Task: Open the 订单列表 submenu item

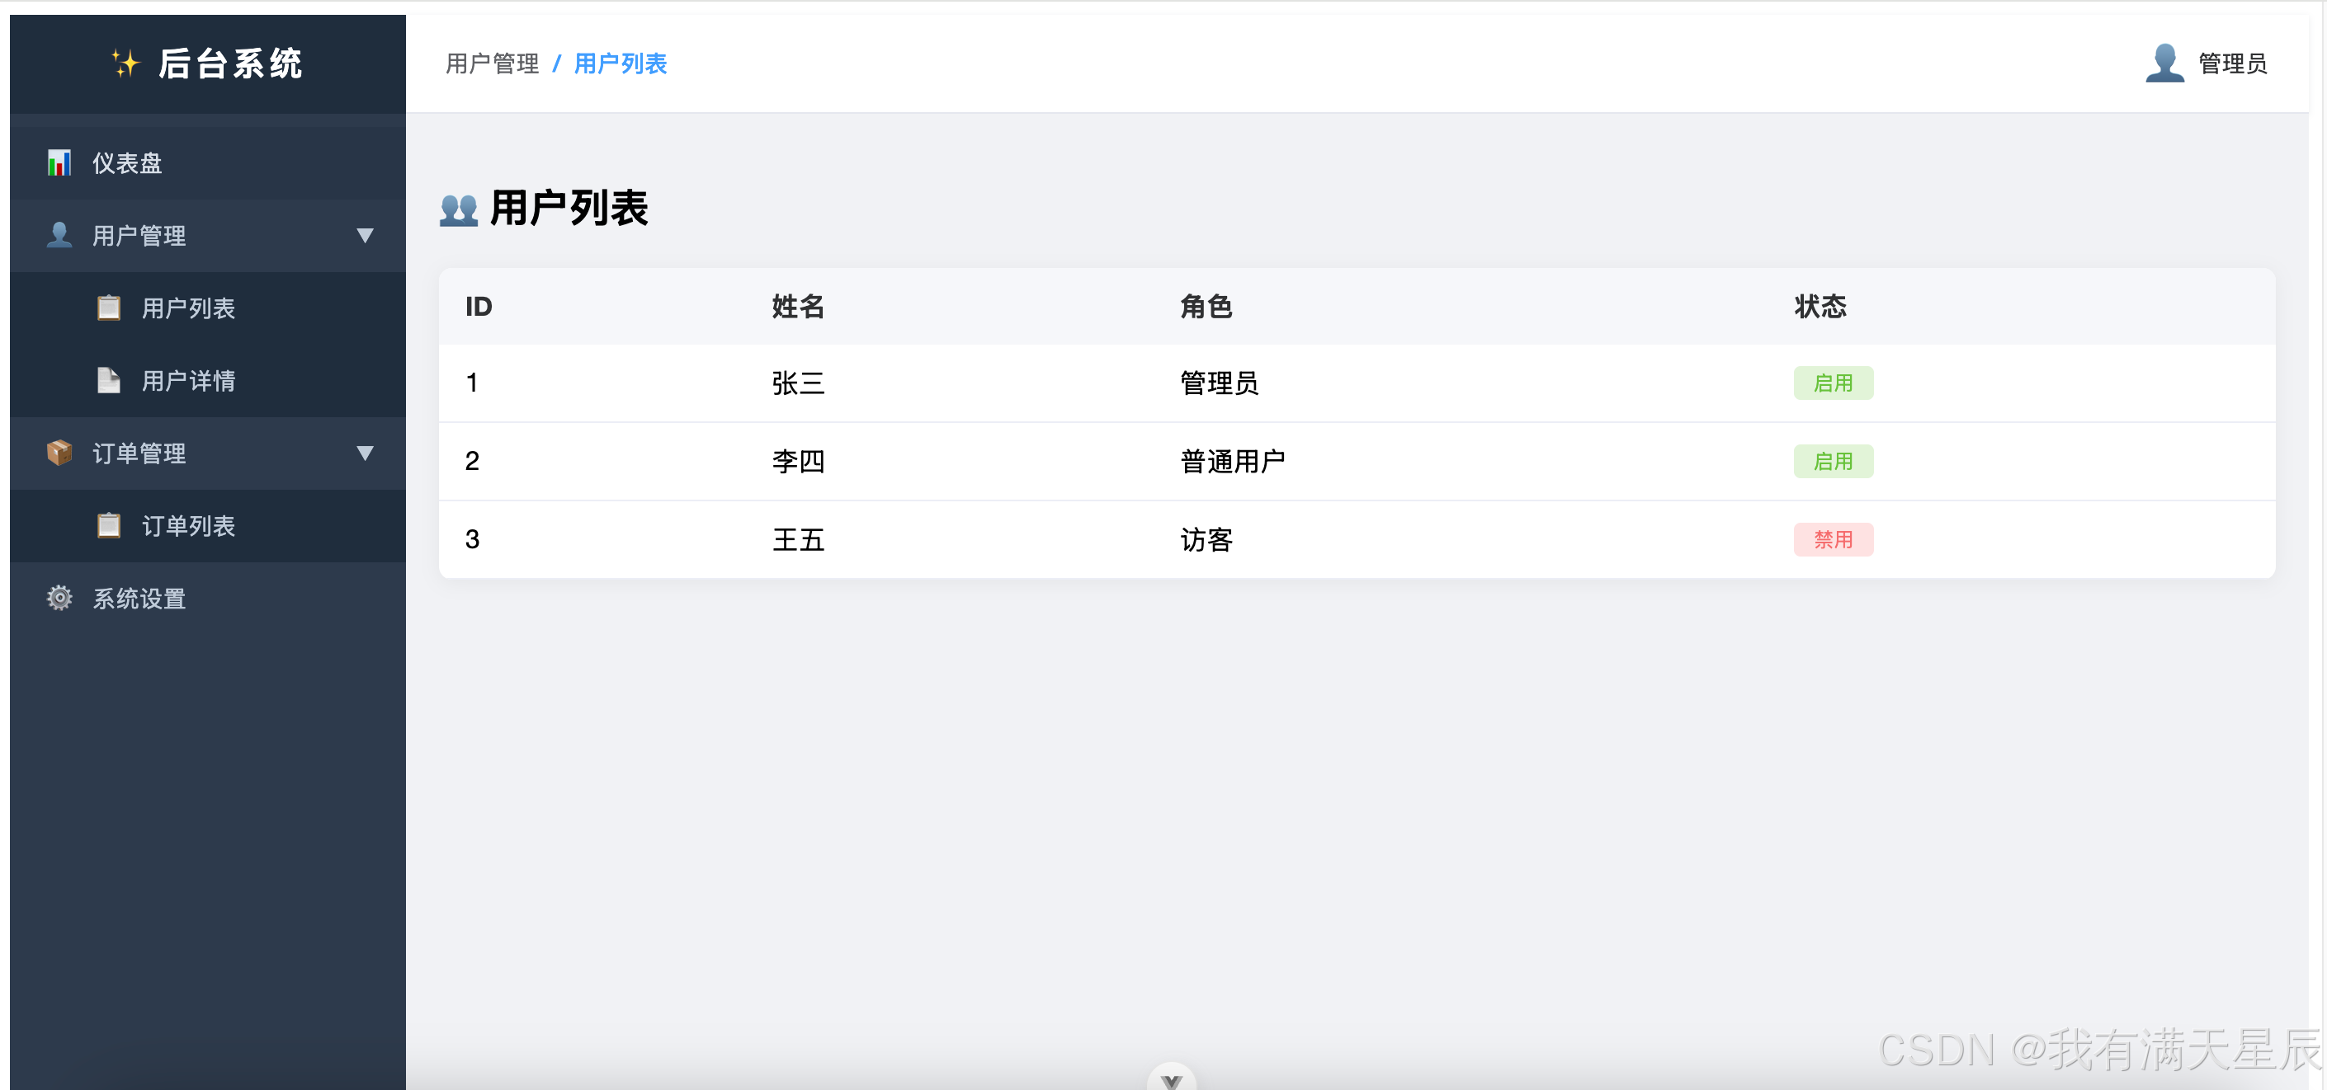Action: coord(208,526)
